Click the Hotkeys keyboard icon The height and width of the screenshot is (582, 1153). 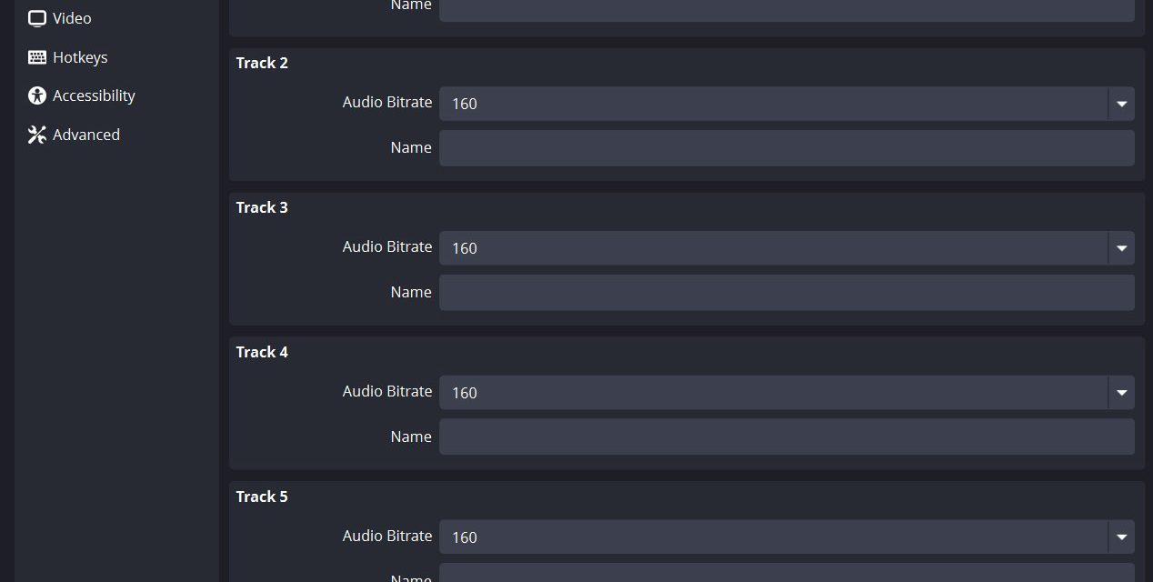point(37,57)
